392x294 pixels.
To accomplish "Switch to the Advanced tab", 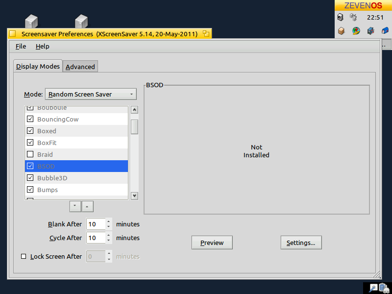I will tap(80, 67).
